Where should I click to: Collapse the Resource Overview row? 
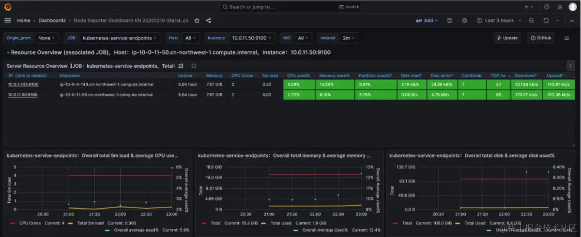tap(8, 52)
